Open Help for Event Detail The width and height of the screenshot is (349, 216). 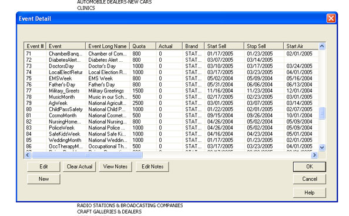click(310, 192)
